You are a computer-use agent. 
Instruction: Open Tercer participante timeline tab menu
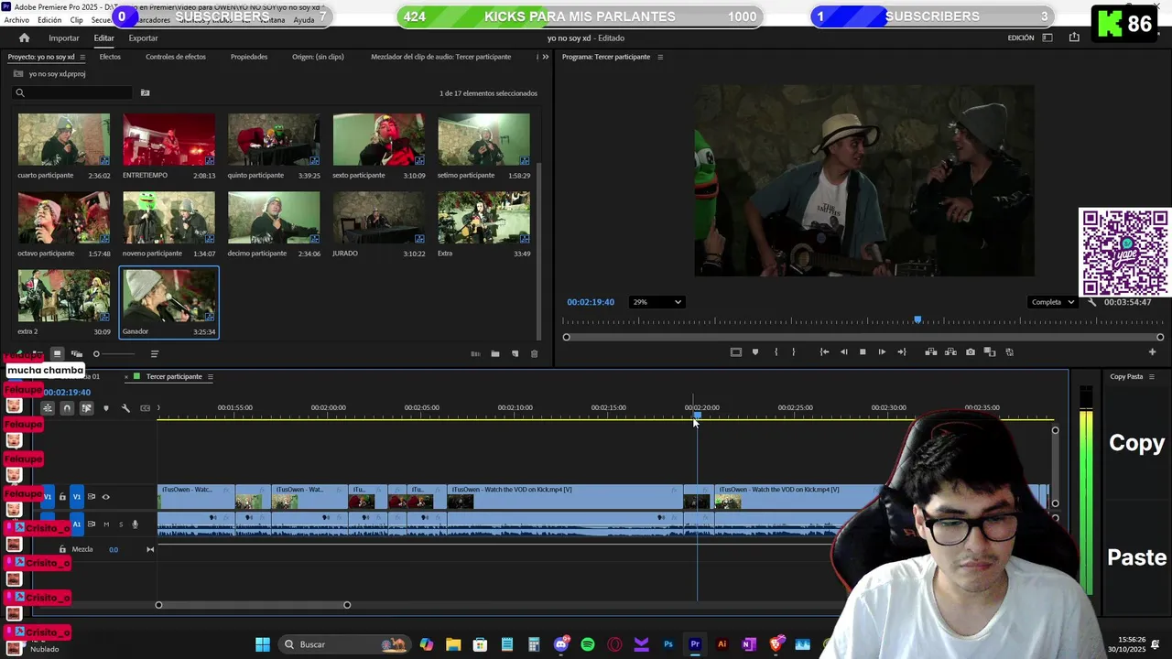pyautogui.click(x=210, y=377)
